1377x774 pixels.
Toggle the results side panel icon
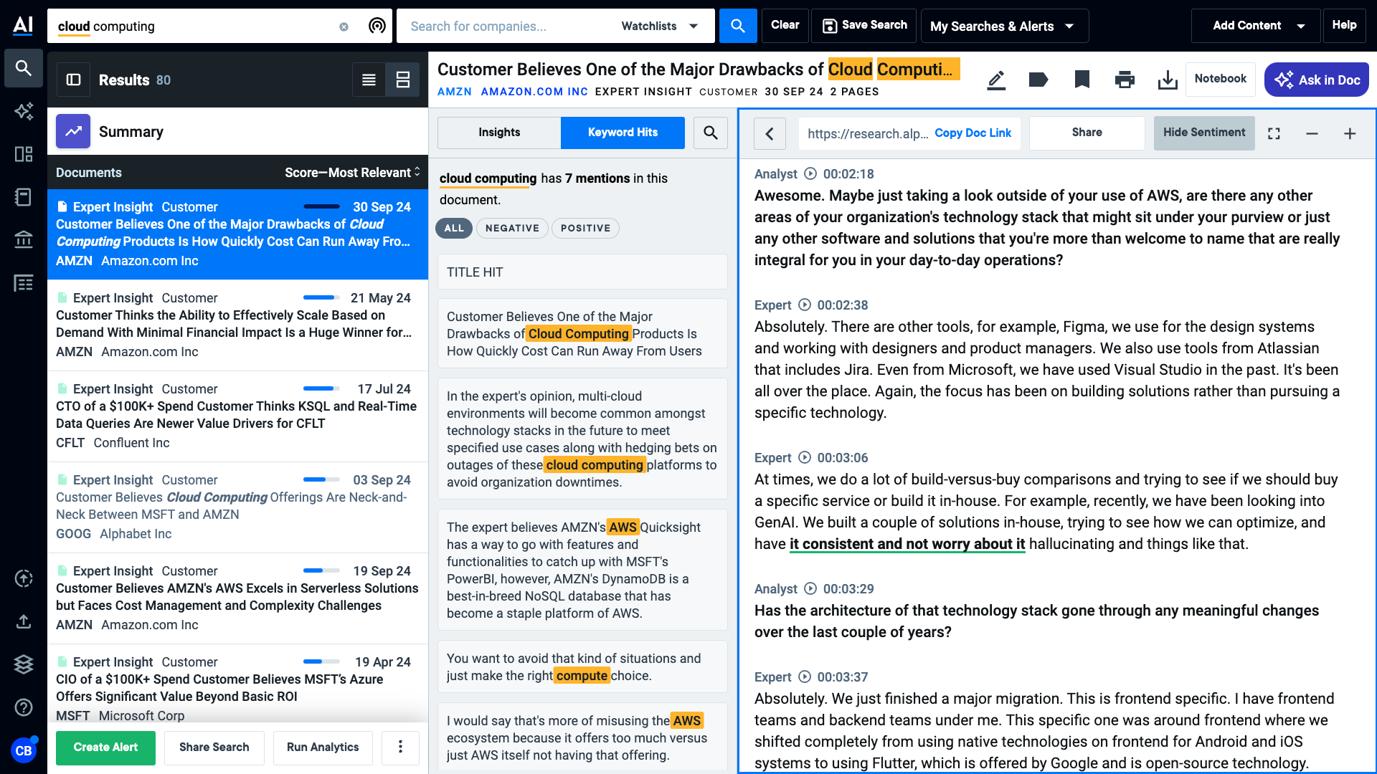tap(73, 80)
